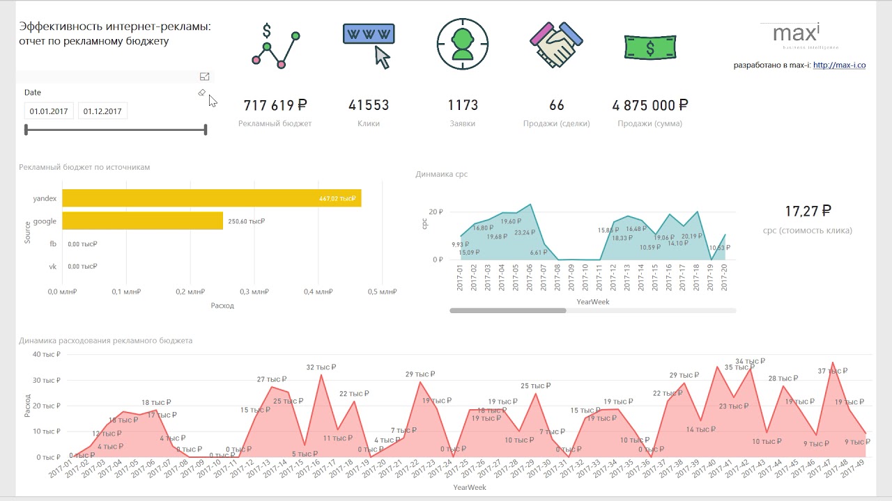Click the 'Расход' axis title under bar chart
The height and width of the screenshot is (501, 892).
click(222, 305)
